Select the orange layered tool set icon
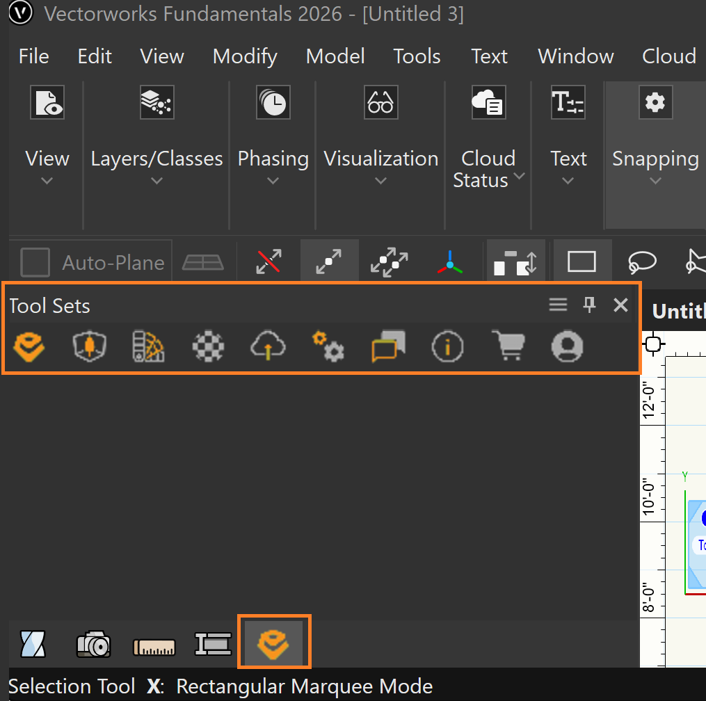 [29, 346]
